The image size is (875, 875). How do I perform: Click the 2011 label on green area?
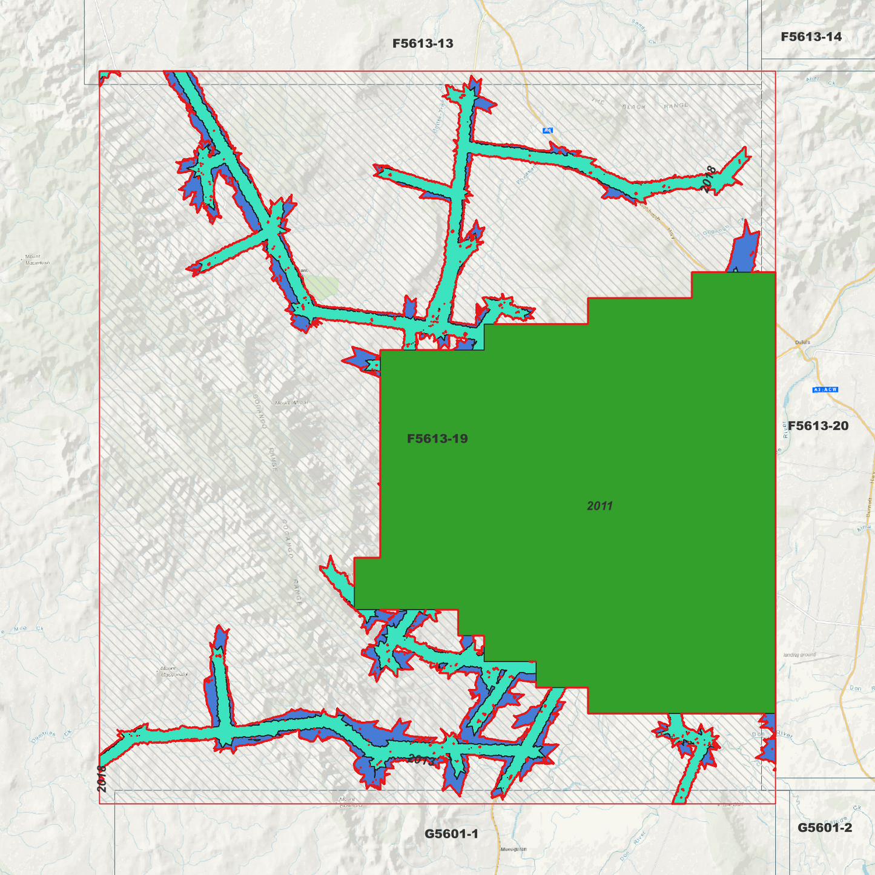click(x=600, y=506)
